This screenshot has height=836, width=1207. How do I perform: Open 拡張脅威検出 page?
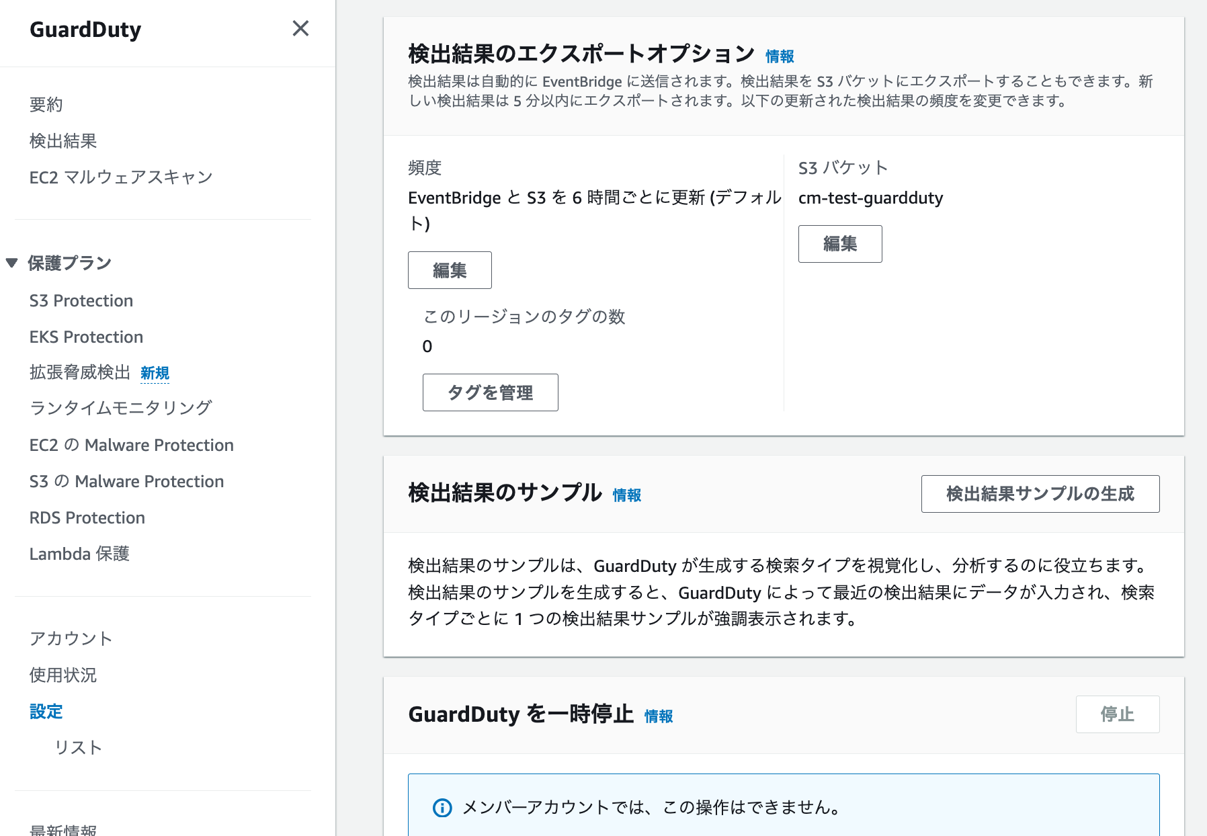(80, 372)
